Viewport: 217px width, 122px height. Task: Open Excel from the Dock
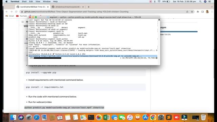(106, 118)
